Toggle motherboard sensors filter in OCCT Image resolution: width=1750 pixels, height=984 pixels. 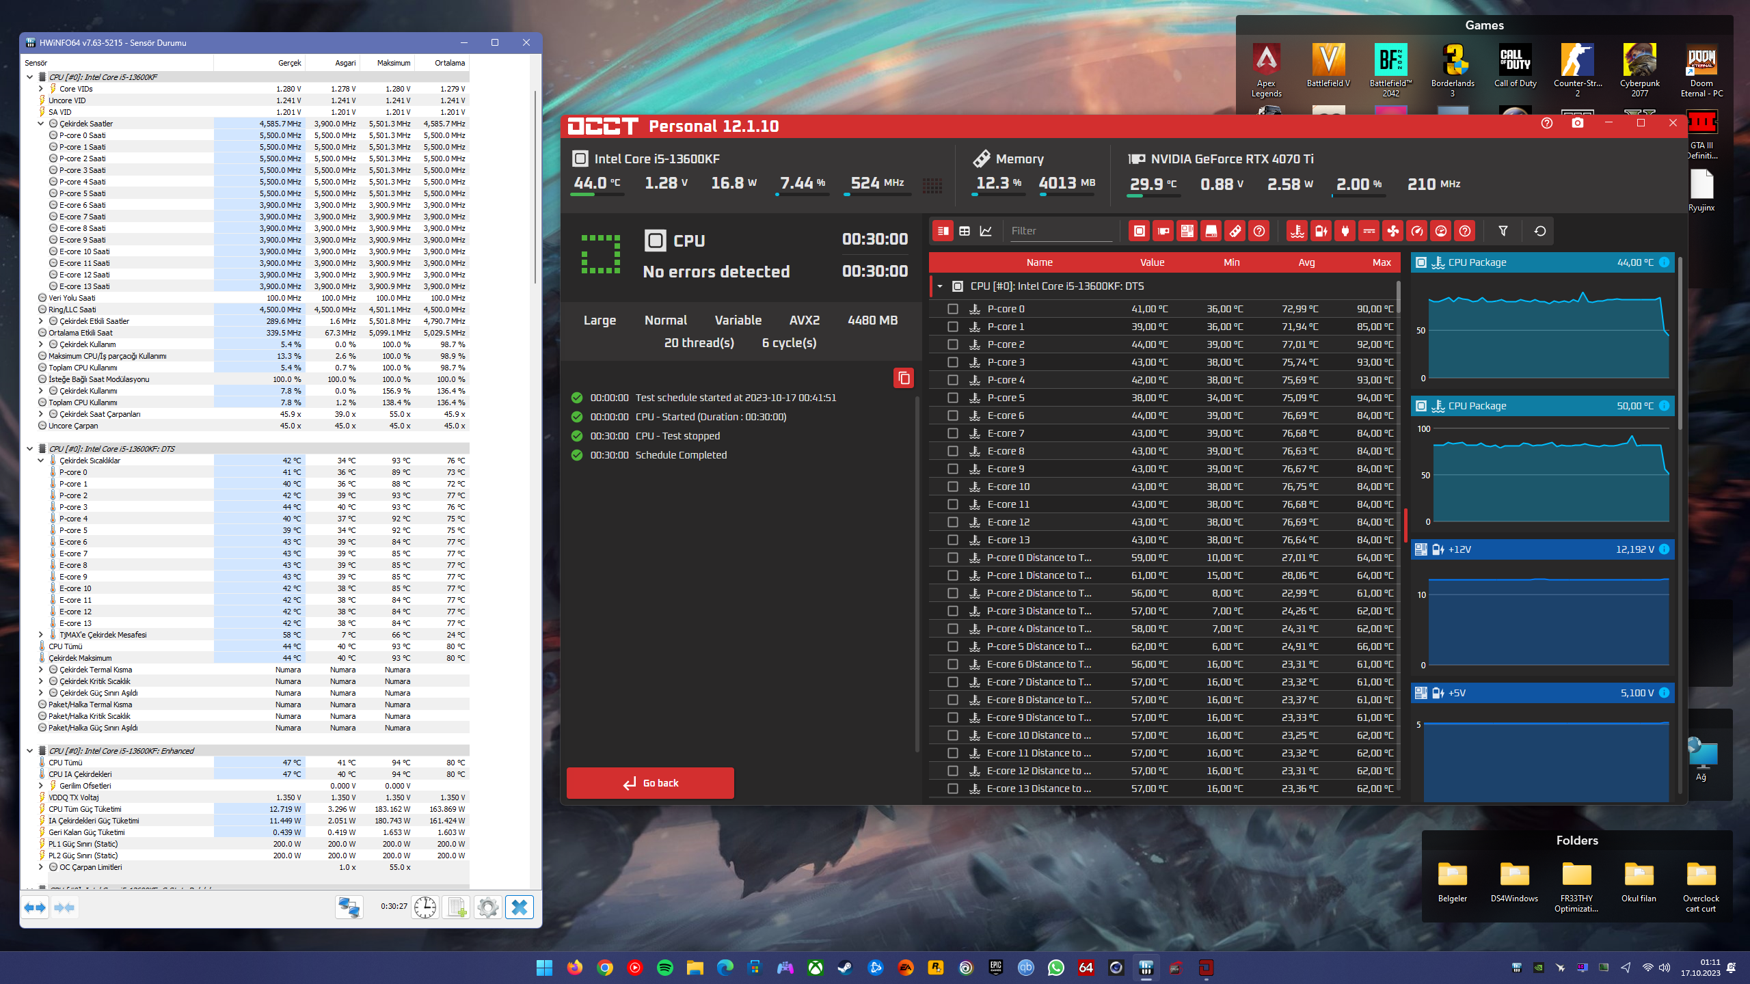coord(1187,231)
